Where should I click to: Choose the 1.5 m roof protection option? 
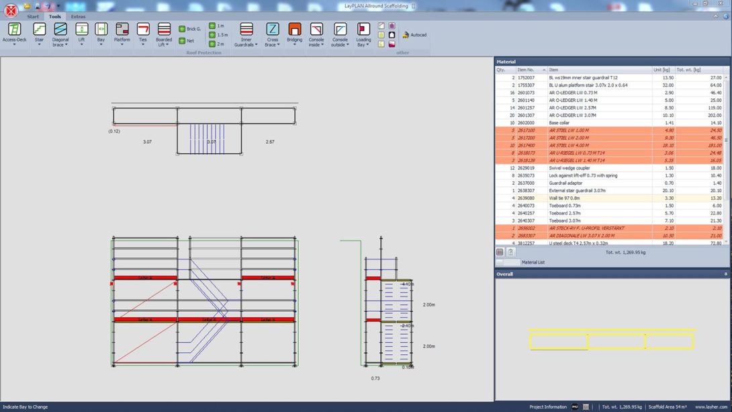click(x=218, y=34)
